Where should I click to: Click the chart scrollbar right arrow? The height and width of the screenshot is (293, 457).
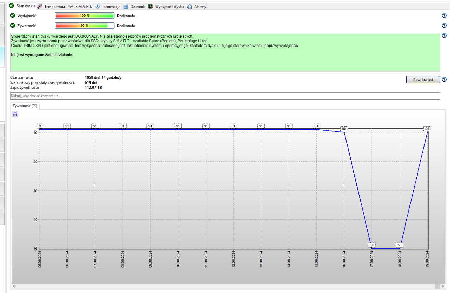pyautogui.click(x=443, y=286)
